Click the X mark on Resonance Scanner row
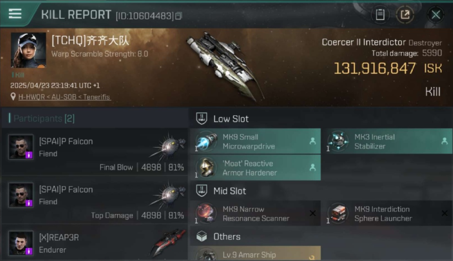 pos(313,213)
